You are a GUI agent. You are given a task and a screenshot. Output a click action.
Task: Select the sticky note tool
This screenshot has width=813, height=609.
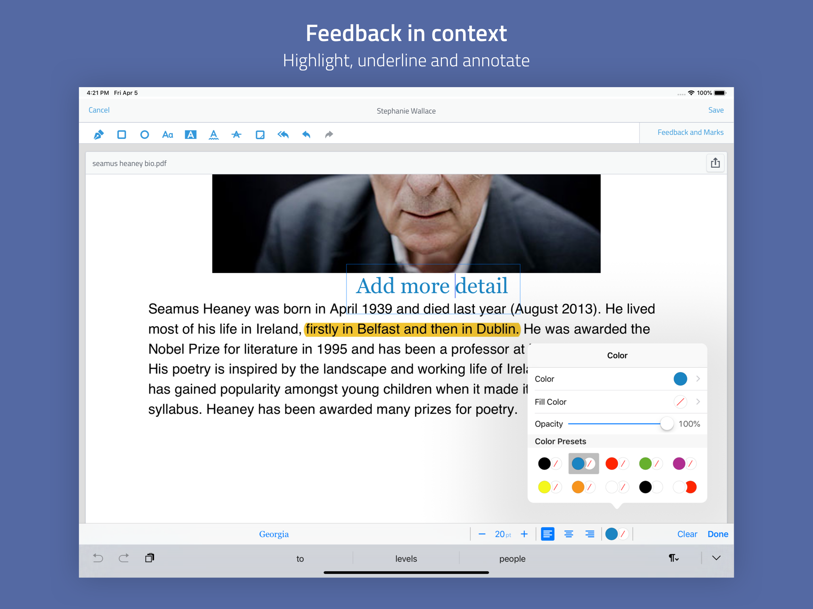click(260, 134)
